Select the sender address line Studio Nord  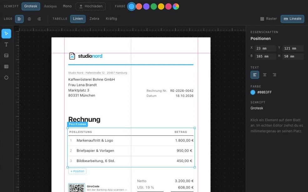point(98,73)
